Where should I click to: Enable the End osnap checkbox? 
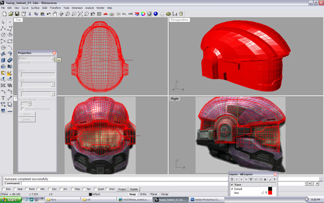coord(4,189)
